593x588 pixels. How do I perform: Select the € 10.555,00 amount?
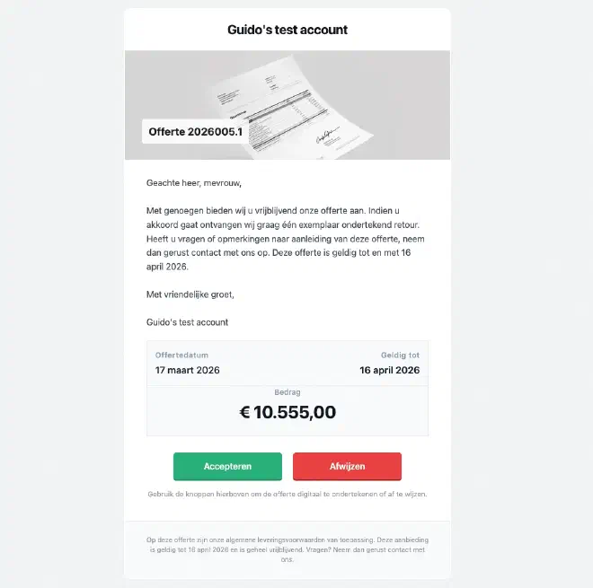click(288, 412)
